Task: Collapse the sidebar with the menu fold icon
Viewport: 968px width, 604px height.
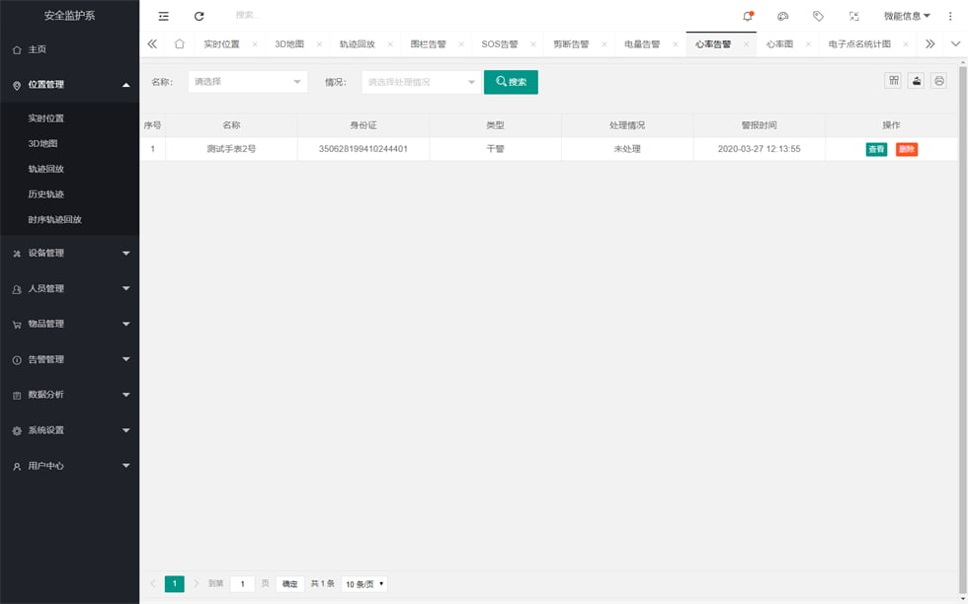Action: tap(164, 16)
